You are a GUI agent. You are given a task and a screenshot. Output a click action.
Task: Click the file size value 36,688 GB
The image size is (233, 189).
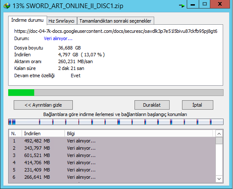click(69, 48)
